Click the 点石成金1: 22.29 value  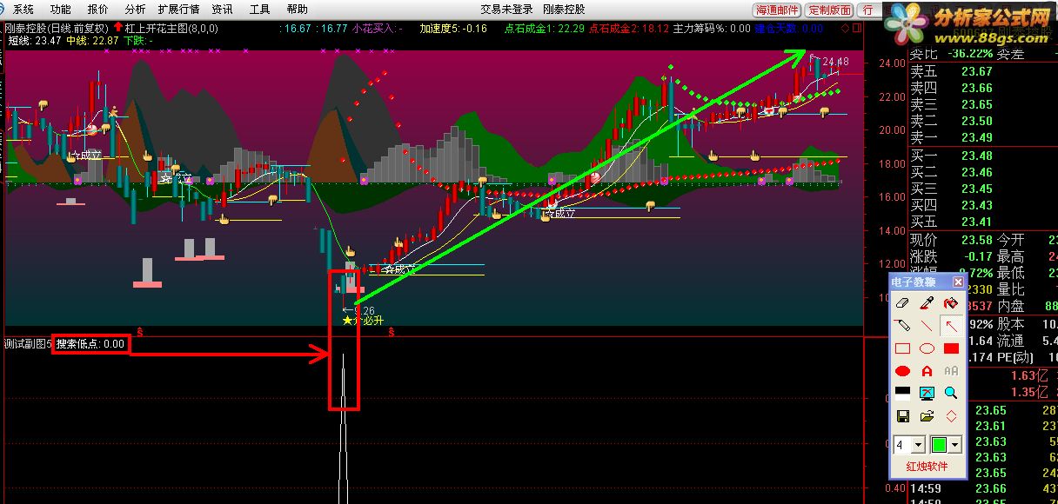coord(544,29)
